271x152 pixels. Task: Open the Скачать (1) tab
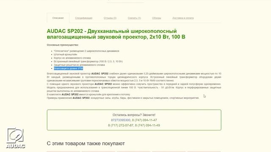pyautogui.click(x=134, y=18)
